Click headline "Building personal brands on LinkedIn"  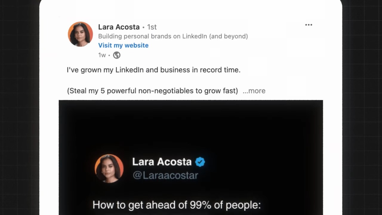(x=173, y=36)
